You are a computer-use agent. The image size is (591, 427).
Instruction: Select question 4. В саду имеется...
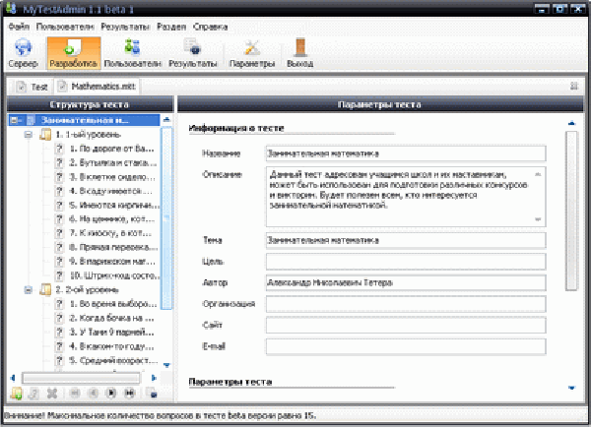click(x=110, y=191)
